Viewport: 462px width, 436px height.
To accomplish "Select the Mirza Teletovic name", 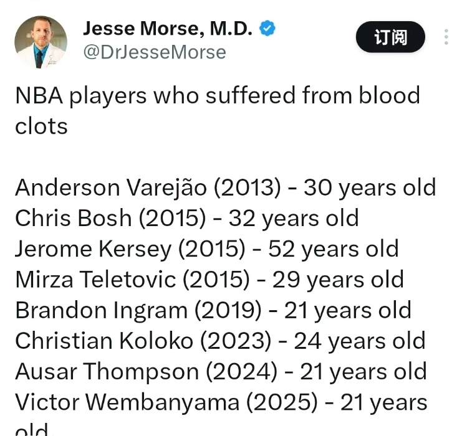I will tap(96, 279).
